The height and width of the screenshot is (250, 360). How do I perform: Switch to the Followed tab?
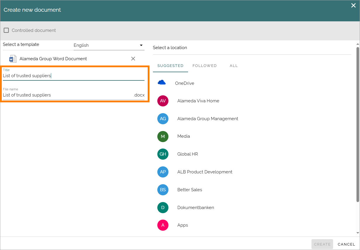coord(205,66)
